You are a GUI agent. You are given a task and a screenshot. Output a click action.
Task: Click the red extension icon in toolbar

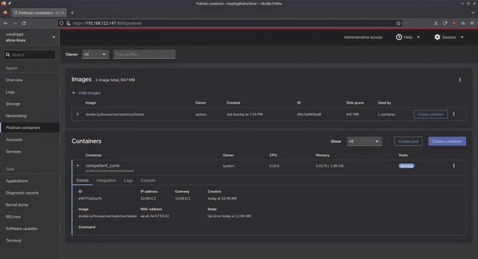tap(454, 23)
